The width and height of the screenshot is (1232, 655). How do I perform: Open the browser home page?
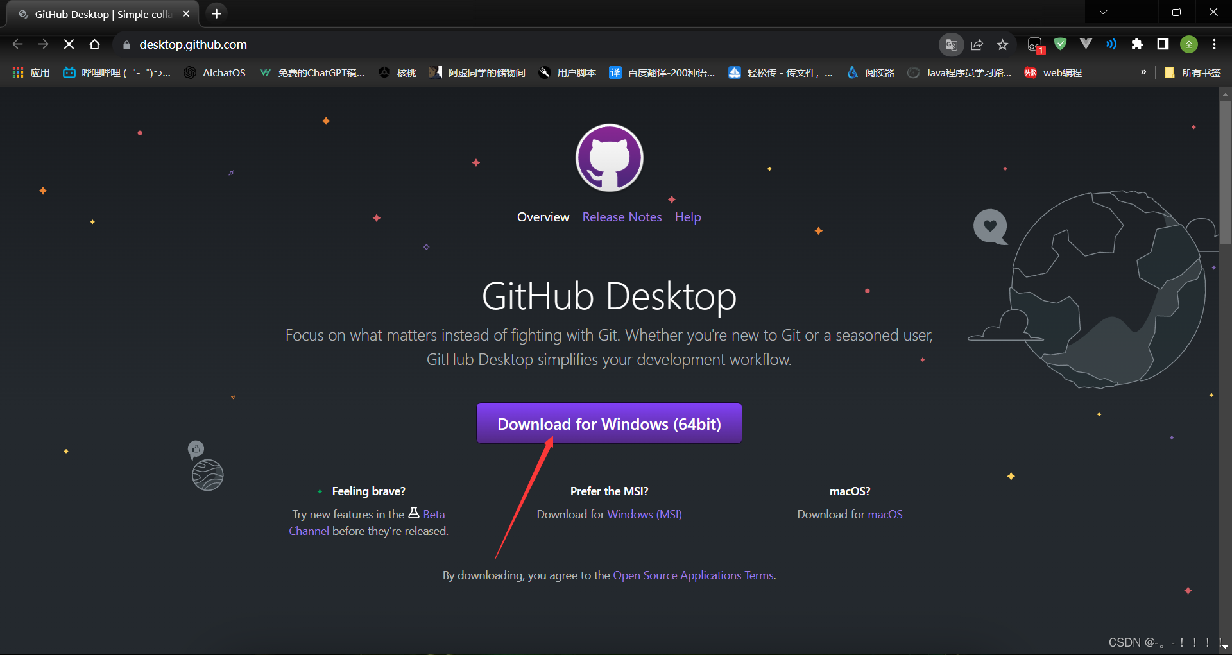94,44
